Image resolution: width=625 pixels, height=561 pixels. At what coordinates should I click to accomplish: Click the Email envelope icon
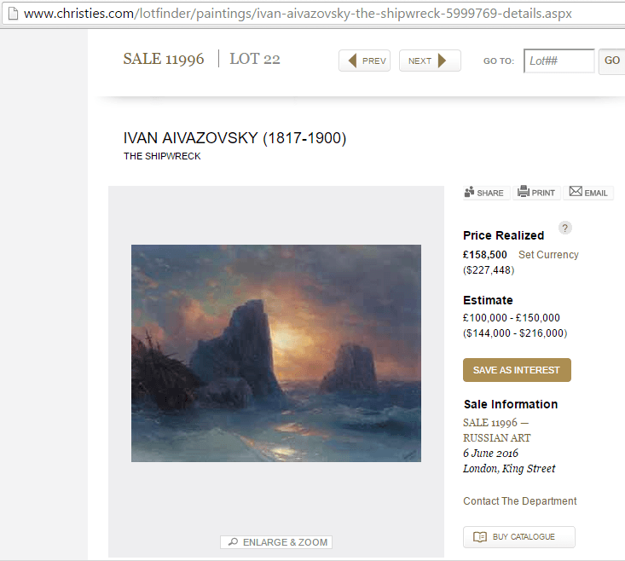coord(576,192)
